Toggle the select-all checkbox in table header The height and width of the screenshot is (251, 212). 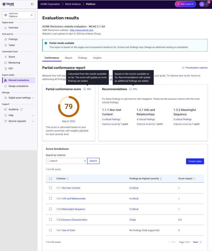(x=50, y=179)
